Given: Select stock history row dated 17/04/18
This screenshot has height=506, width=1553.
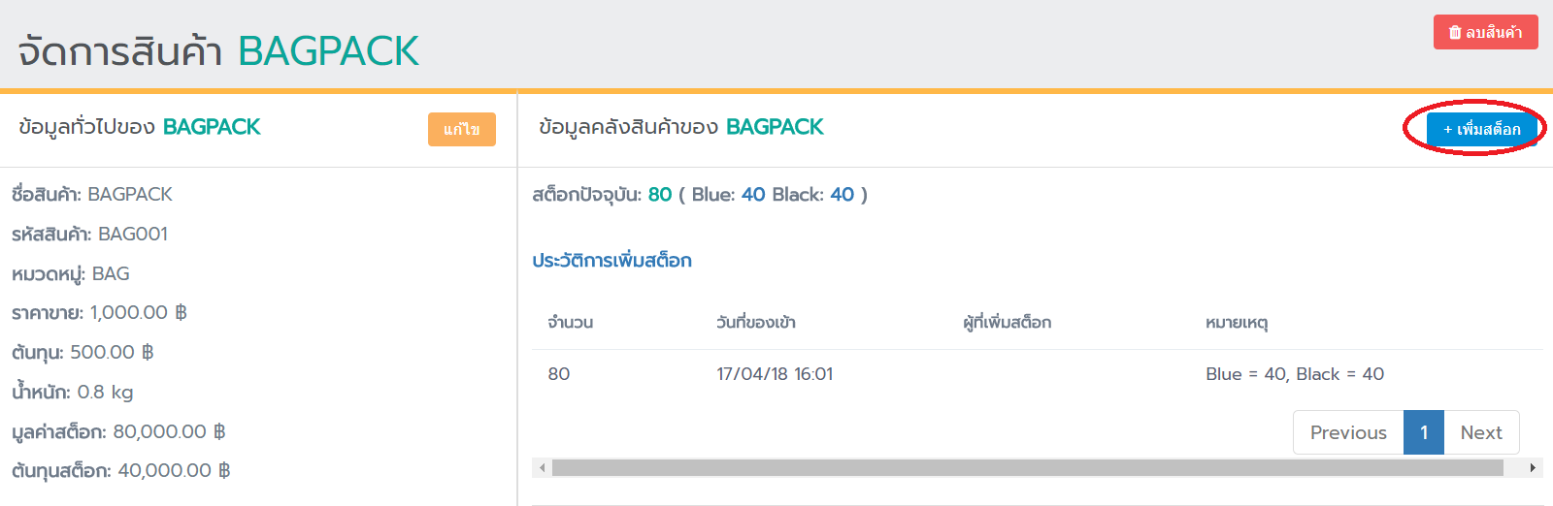Looking at the screenshot, I should [774, 374].
